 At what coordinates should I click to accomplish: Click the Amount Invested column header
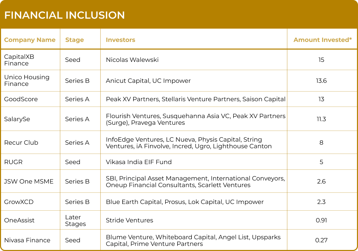point(322,40)
